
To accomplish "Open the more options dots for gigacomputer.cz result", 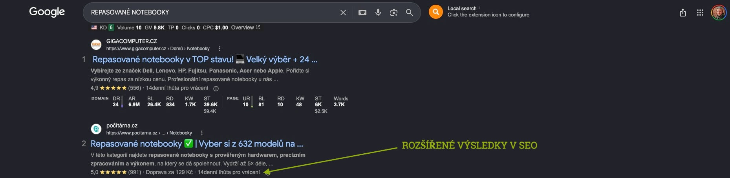I will (220, 49).
